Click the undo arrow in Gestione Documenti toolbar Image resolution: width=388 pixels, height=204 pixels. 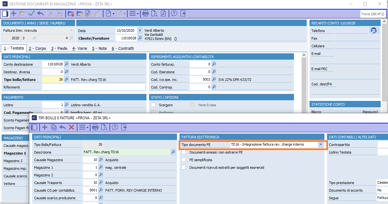click(x=40, y=13)
